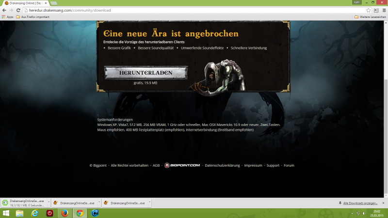
Task: Open the first downloaded DrakensangOnlineSe...exe item
Action: tap(24, 203)
